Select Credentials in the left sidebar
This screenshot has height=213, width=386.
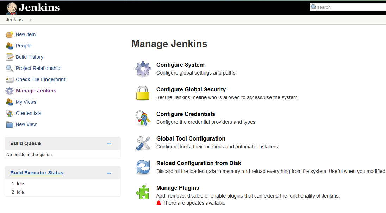(28, 113)
